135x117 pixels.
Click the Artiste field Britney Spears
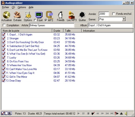click(52, 25)
